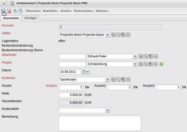The image size is (187, 132).
Task: Click the save icon in toolbar
Action: tap(4, 11)
